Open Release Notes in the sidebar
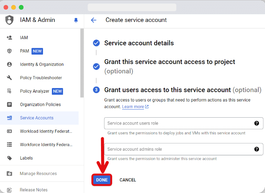Viewport: 265px width, 193px height. [34, 190]
